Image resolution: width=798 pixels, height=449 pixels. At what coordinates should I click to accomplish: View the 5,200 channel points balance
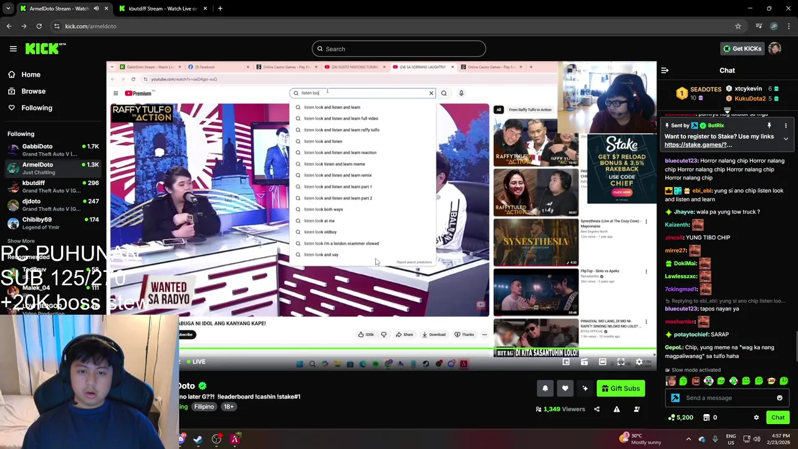[x=680, y=418]
